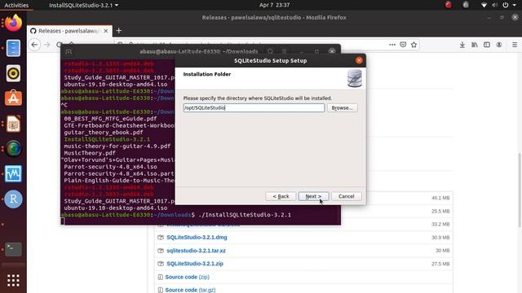
Task: Open the system monitor dock icon
Action: 13,173
